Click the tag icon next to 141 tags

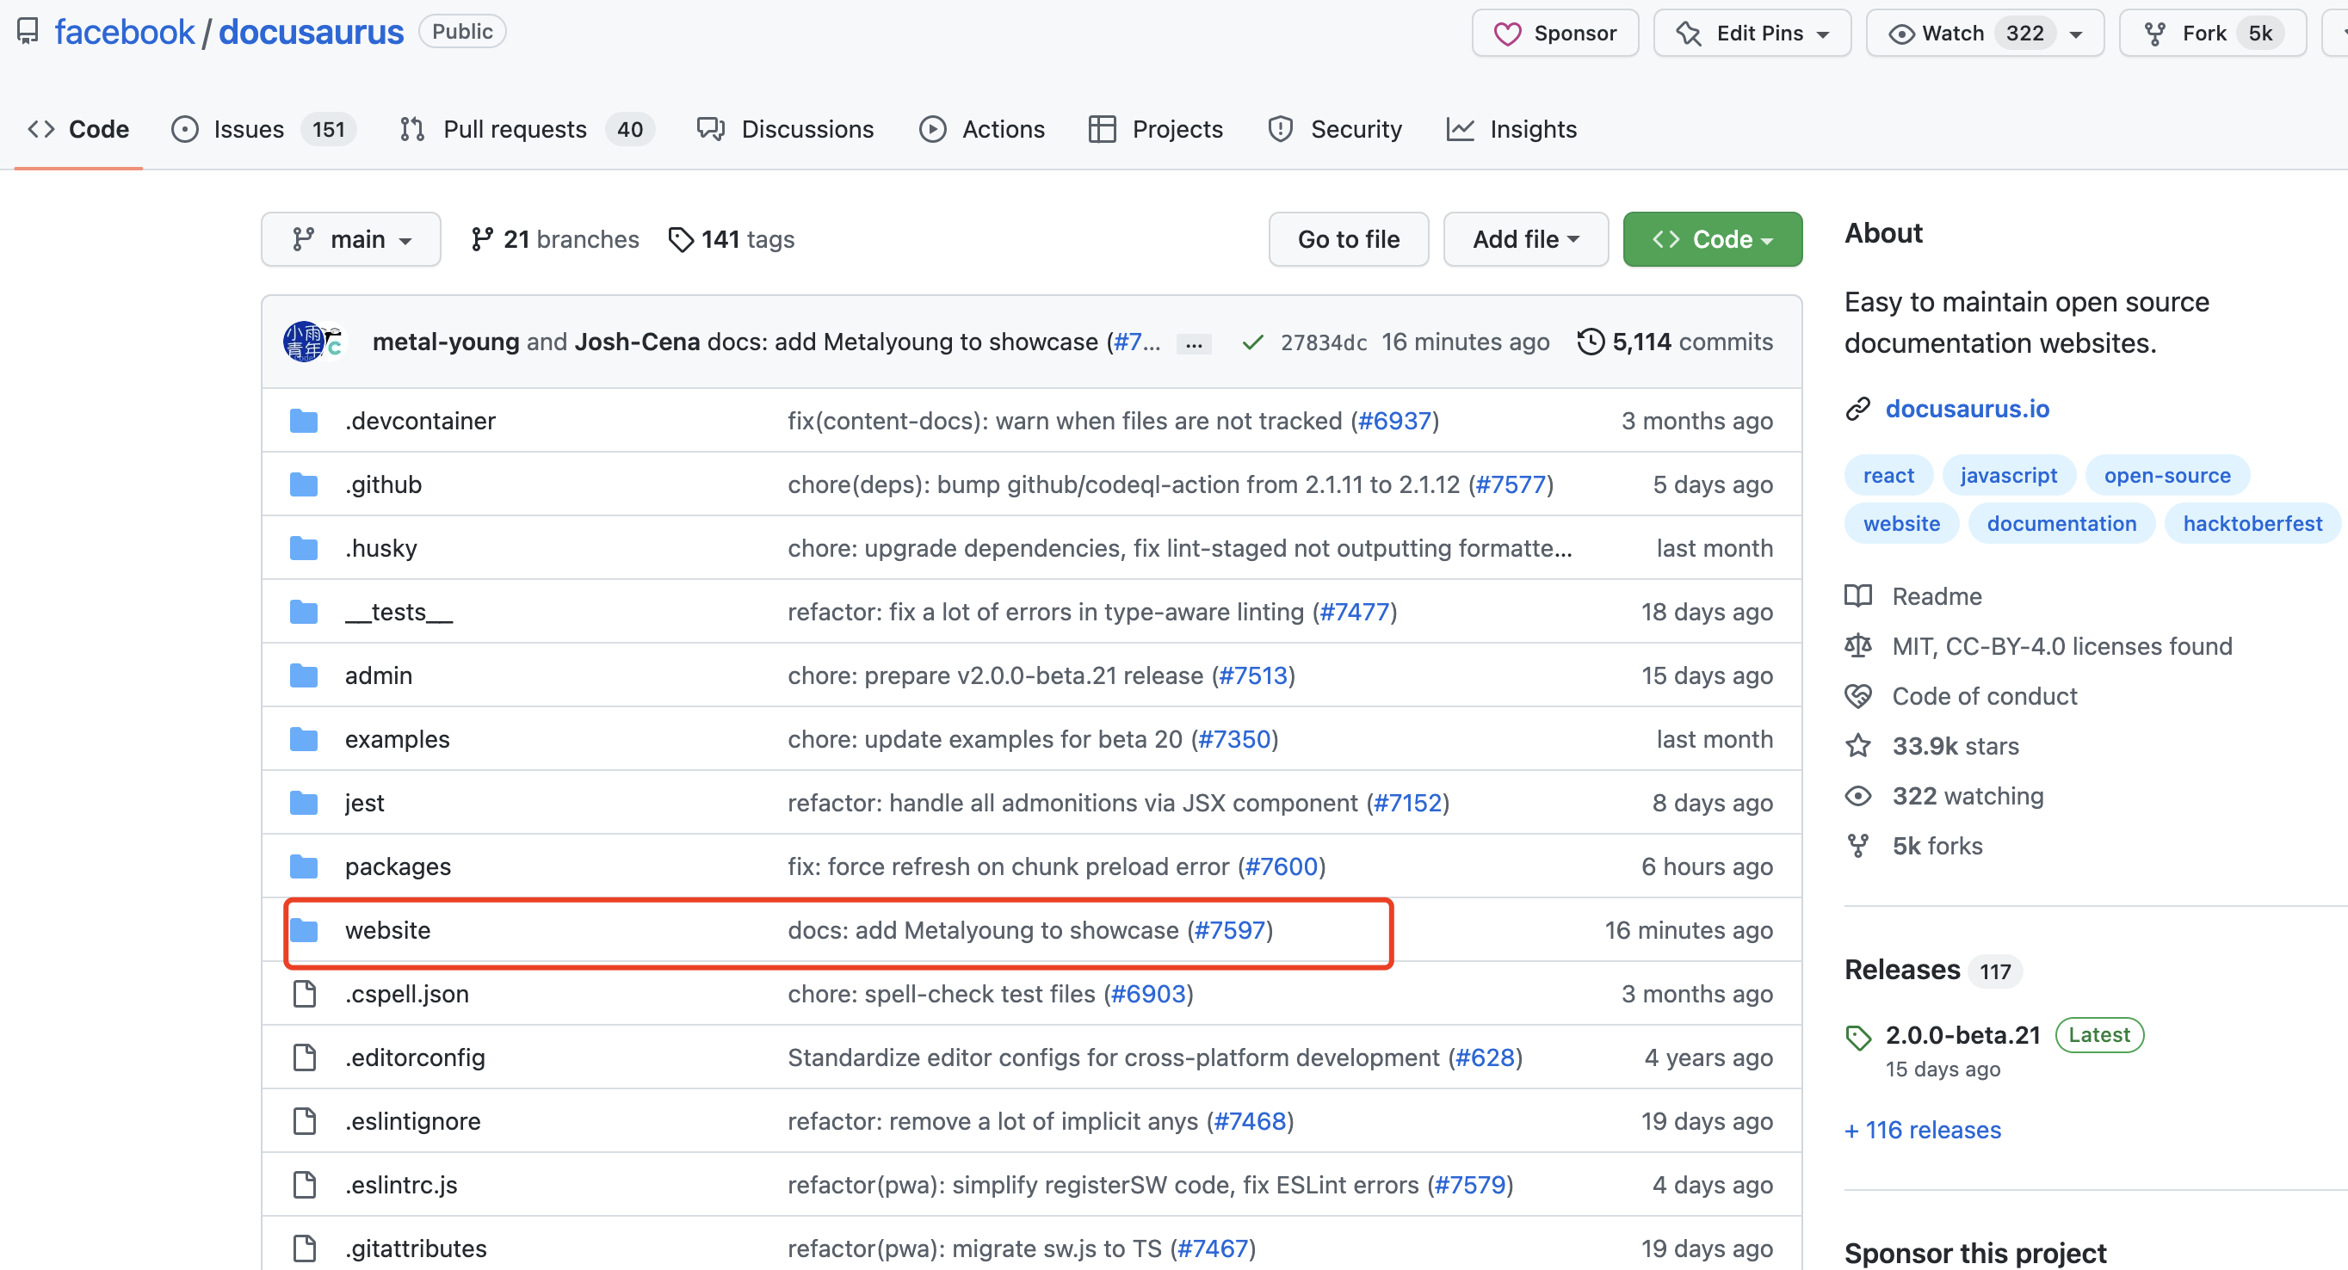(x=681, y=239)
